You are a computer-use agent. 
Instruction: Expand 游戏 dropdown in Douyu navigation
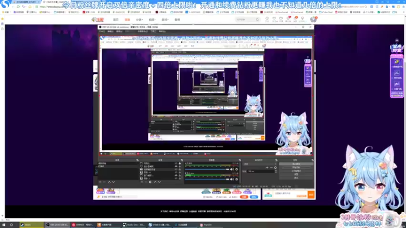click(x=165, y=20)
